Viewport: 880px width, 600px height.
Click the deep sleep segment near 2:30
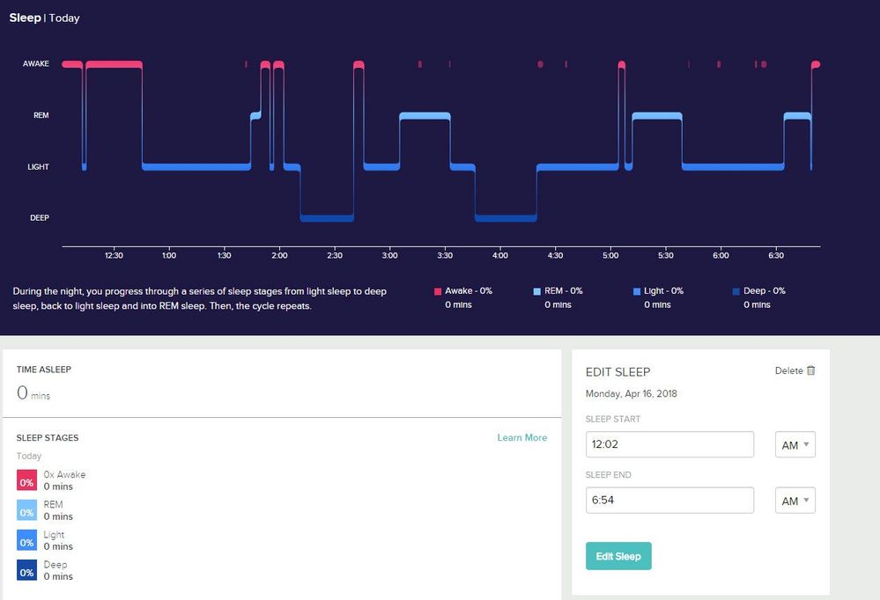coord(327,217)
